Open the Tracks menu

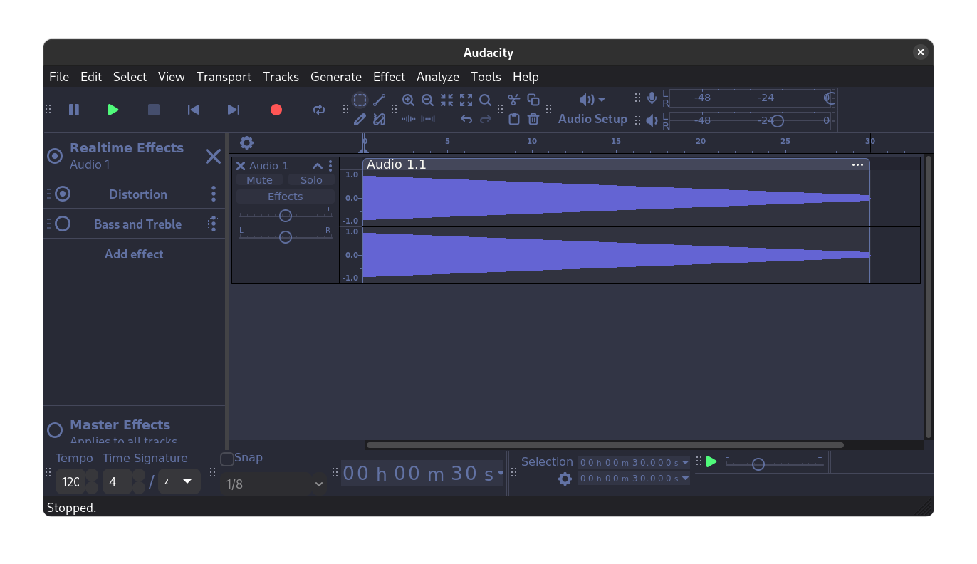281,77
